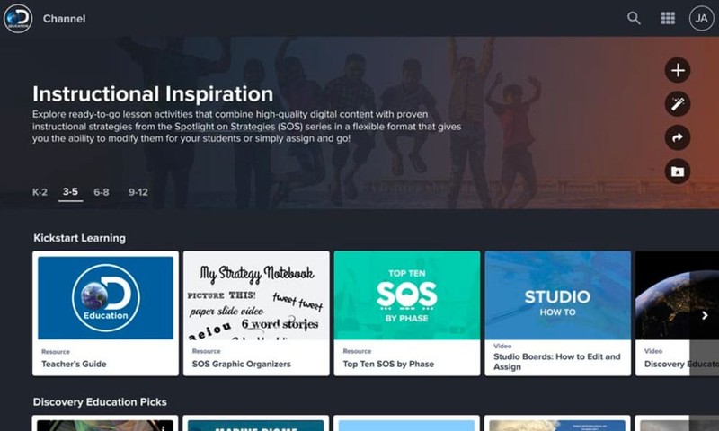
Task: Click the Channel header label
Action: pyautogui.click(x=64, y=19)
